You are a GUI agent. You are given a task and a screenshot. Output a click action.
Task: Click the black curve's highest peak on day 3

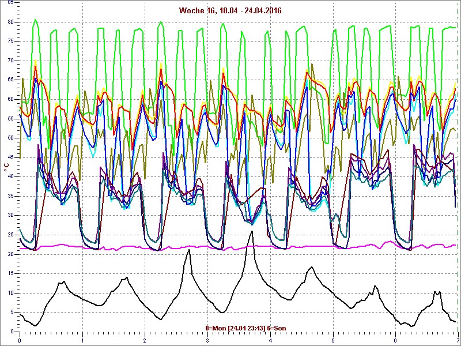(252, 232)
